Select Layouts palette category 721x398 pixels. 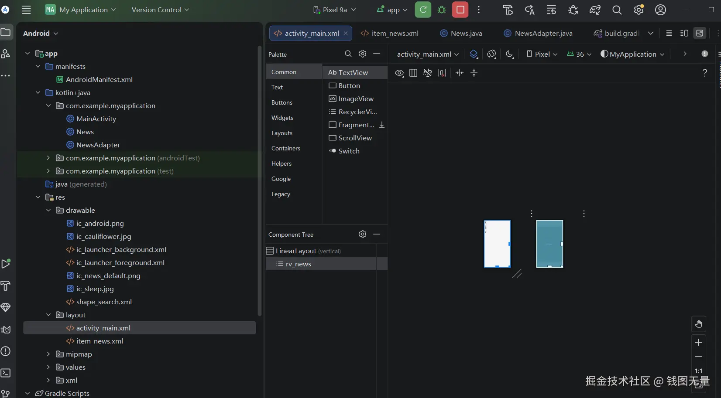(282, 133)
